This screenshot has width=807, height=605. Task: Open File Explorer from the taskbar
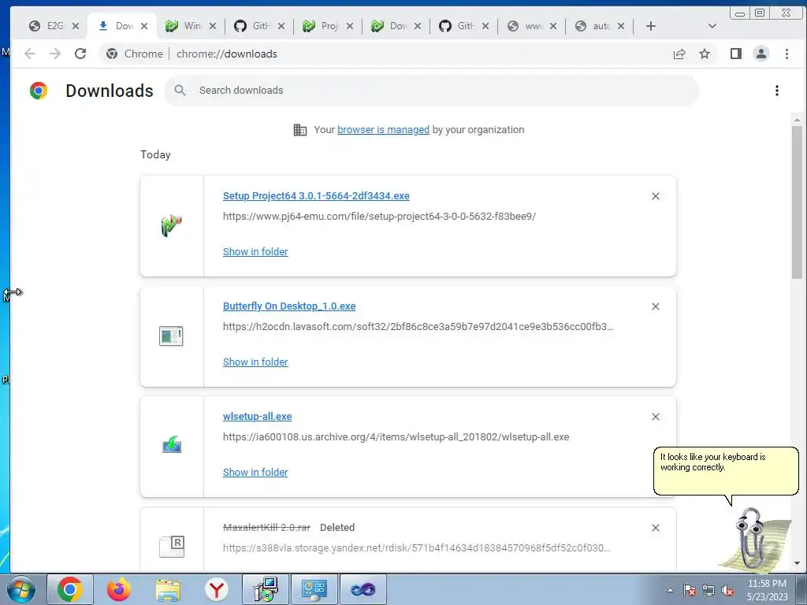click(168, 589)
